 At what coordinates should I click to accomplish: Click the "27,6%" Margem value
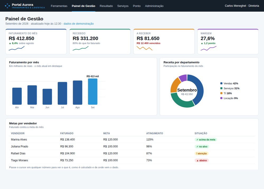click(x=208, y=38)
